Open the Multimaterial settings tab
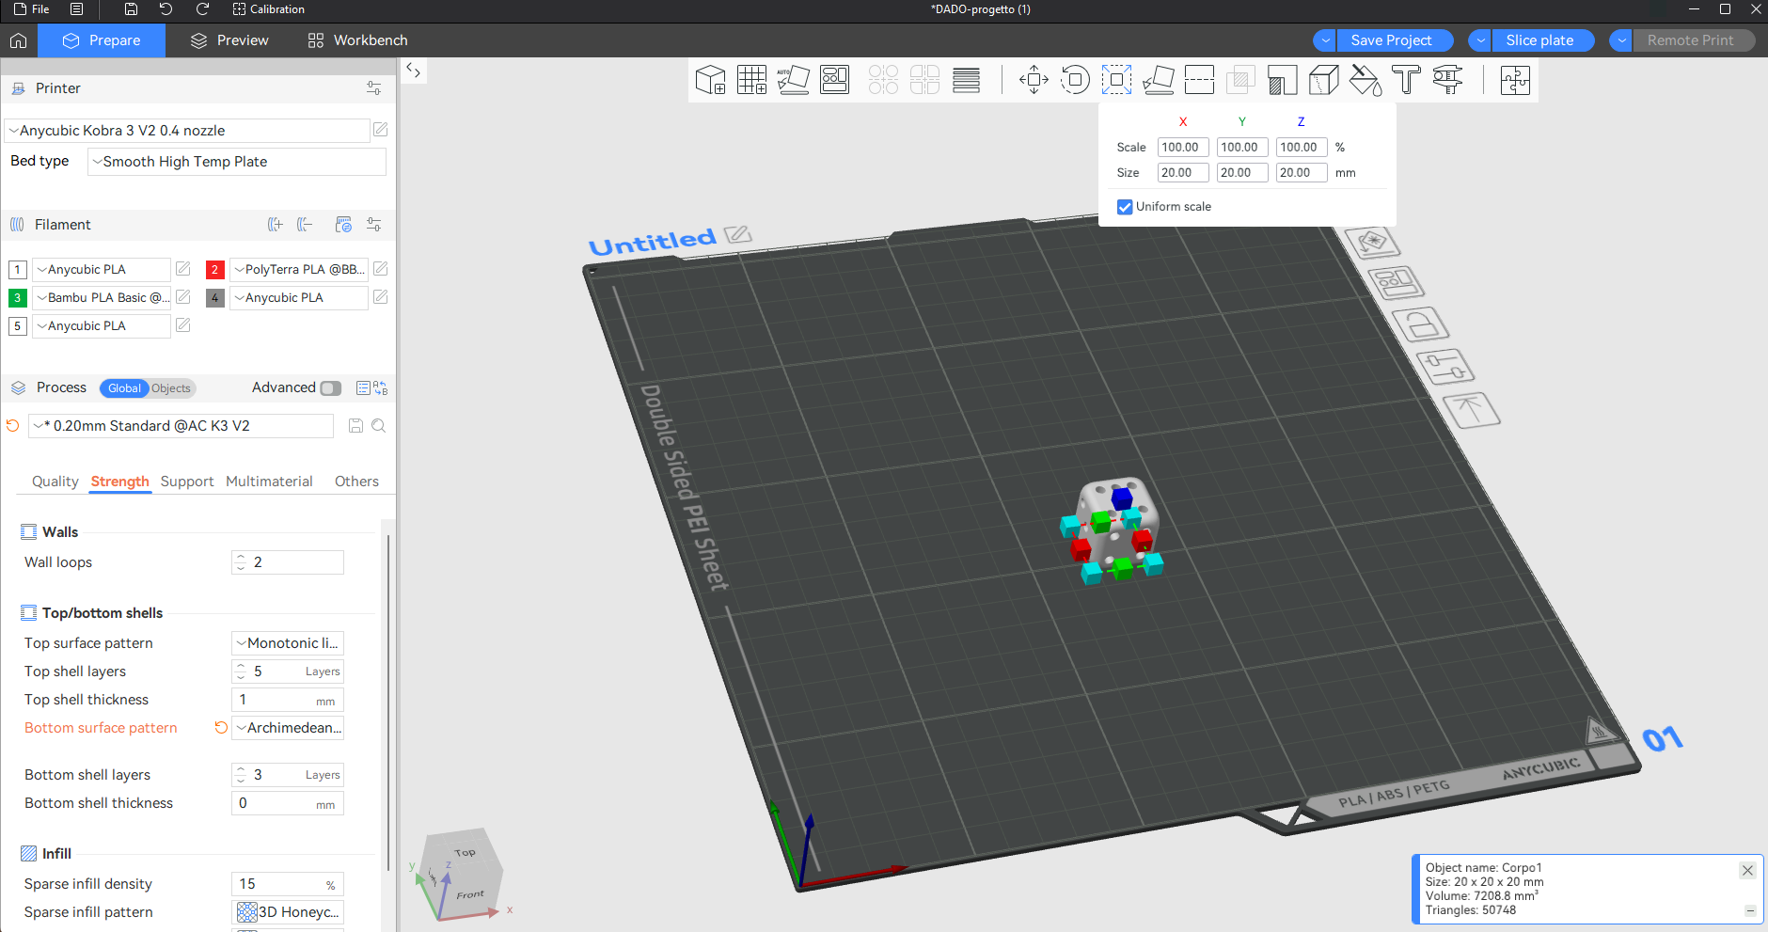Screen dimensions: 1768x932 pyautogui.click(x=269, y=482)
